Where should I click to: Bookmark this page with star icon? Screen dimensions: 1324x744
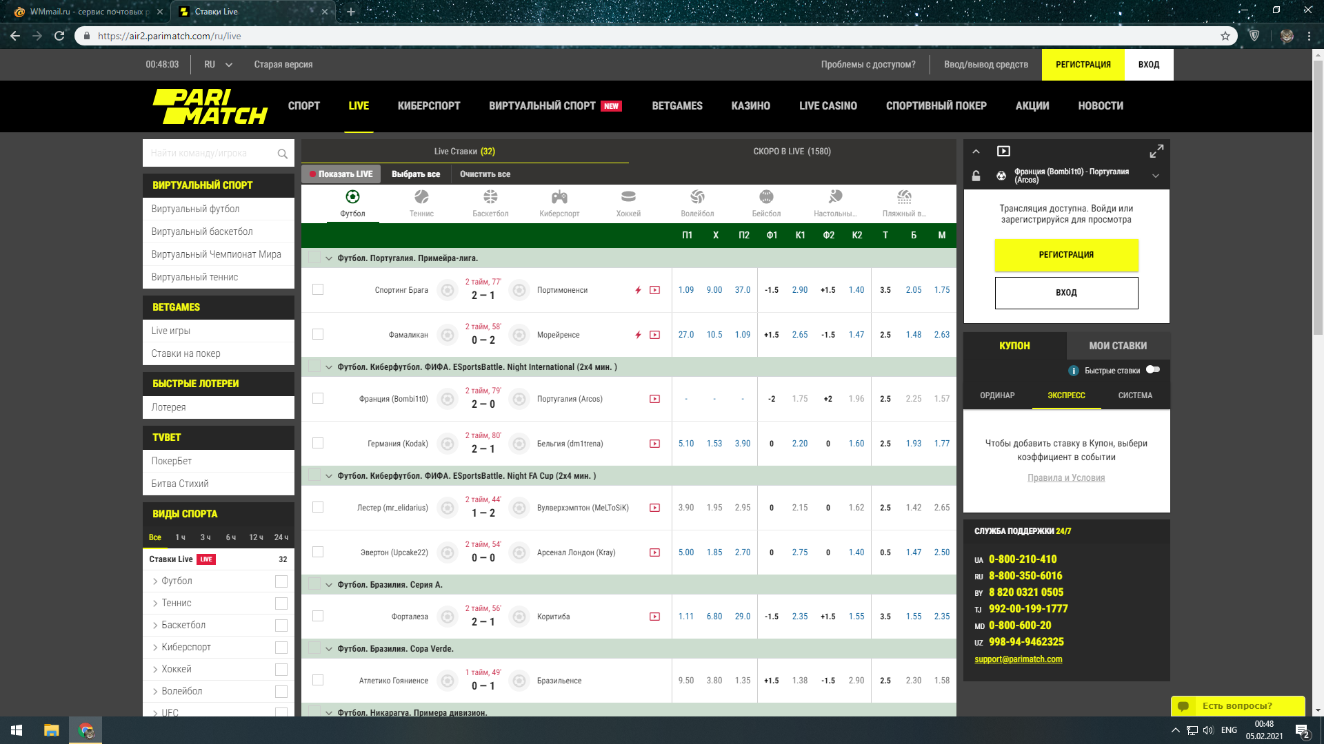pos(1225,36)
